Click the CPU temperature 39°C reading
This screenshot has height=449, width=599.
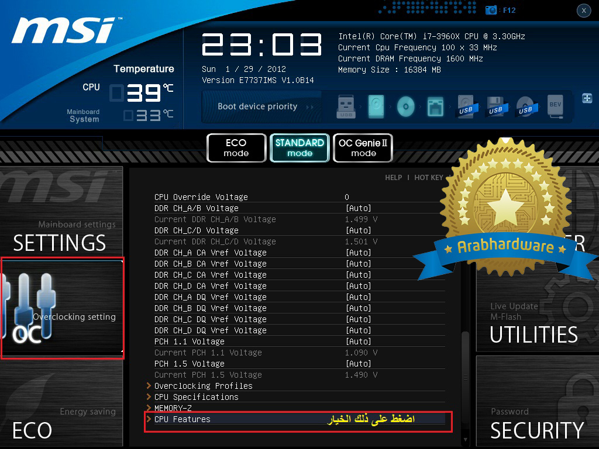point(143,92)
